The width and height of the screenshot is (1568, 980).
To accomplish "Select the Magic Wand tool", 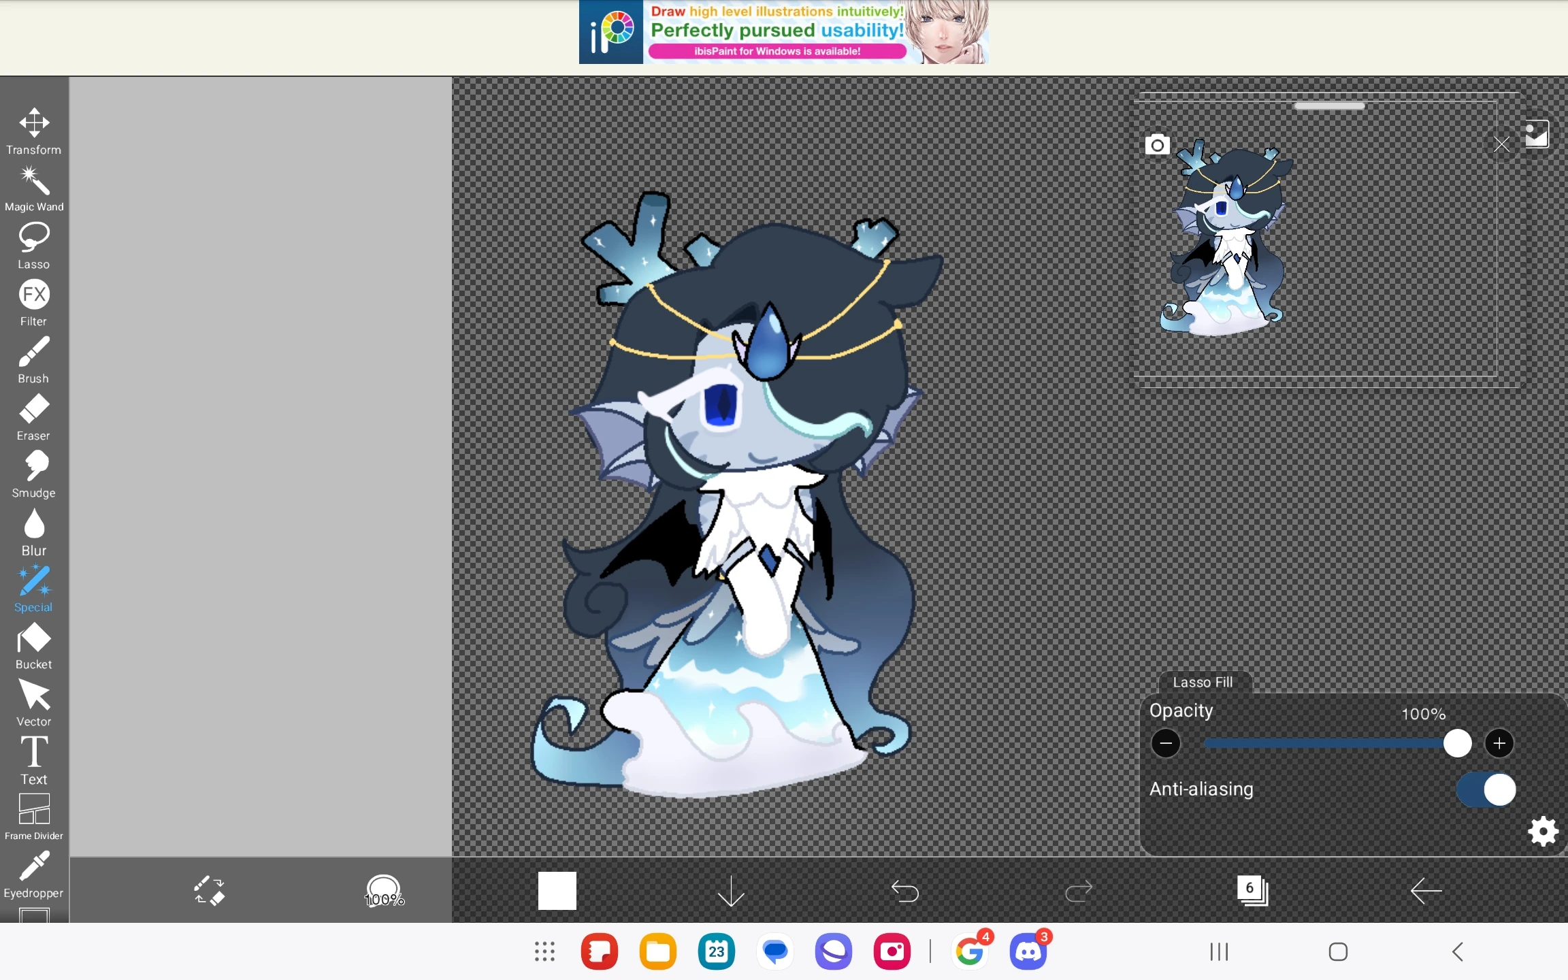I will click(x=33, y=189).
